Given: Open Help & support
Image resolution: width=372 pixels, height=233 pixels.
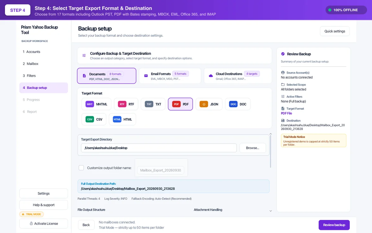Looking at the screenshot, I should (x=44, y=205).
